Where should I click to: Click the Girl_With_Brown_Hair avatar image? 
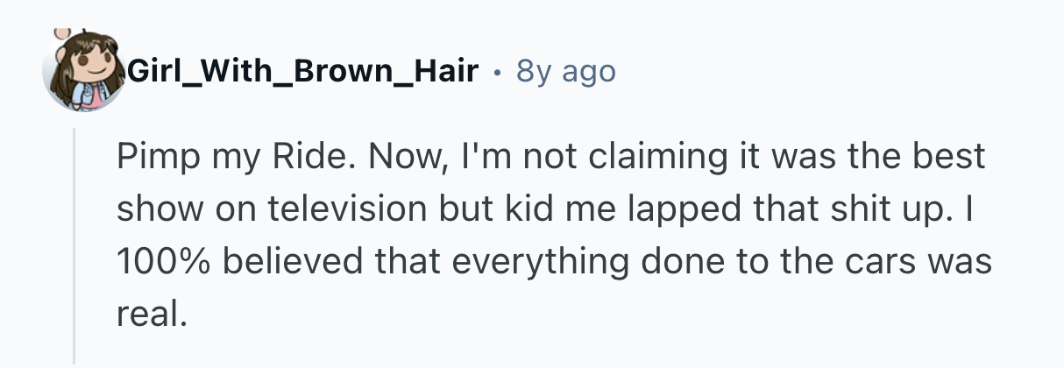(x=84, y=74)
